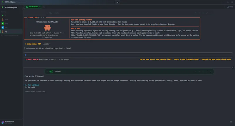Select the 'test' session avatar
This screenshot has width=235, height=126.
click(3, 19)
